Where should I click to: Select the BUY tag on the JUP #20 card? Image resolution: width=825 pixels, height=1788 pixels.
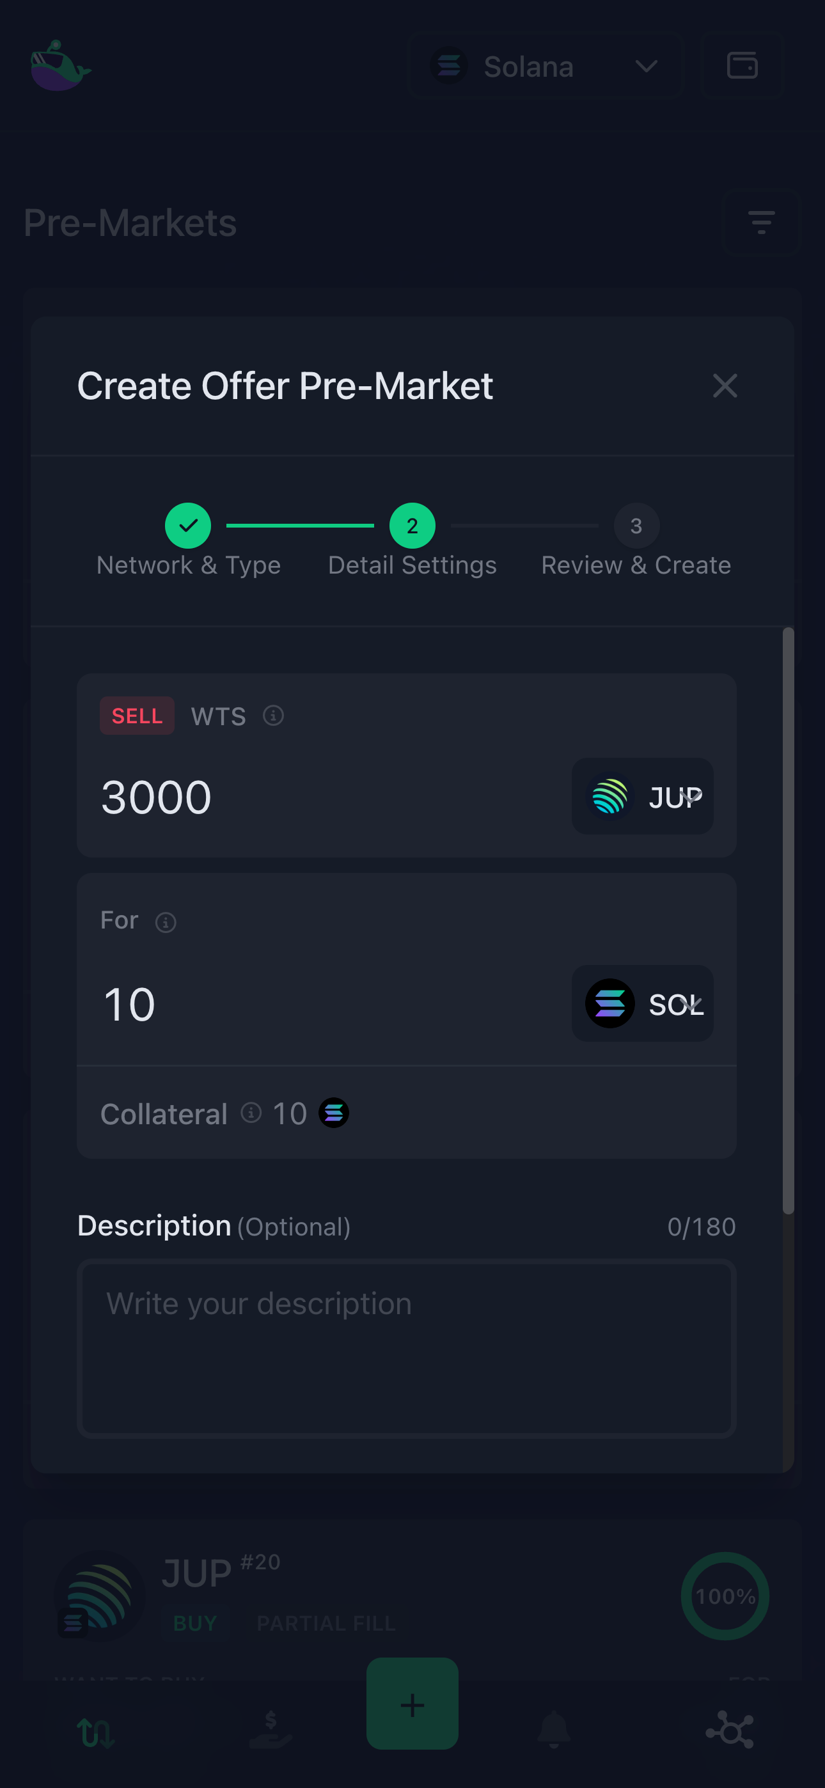[196, 1623]
